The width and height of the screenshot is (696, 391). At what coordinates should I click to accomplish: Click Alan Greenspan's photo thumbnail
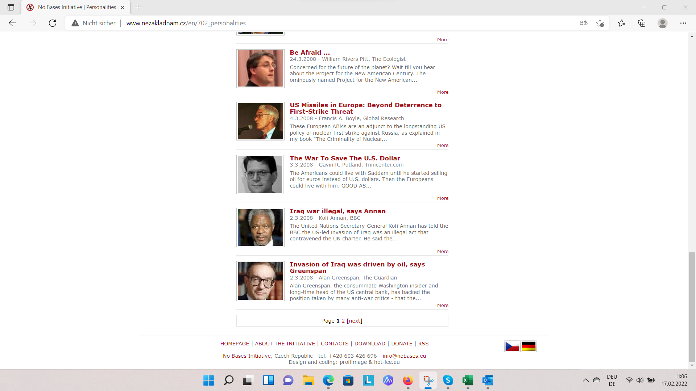(260, 281)
